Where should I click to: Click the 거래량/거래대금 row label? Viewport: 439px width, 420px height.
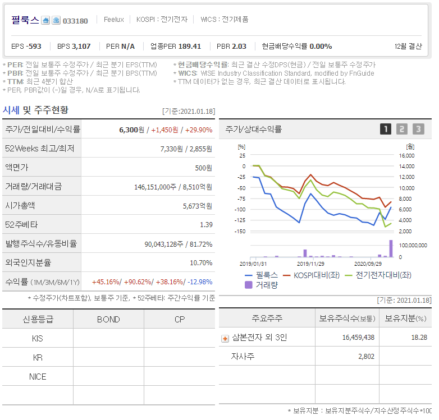[x=33, y=187]
